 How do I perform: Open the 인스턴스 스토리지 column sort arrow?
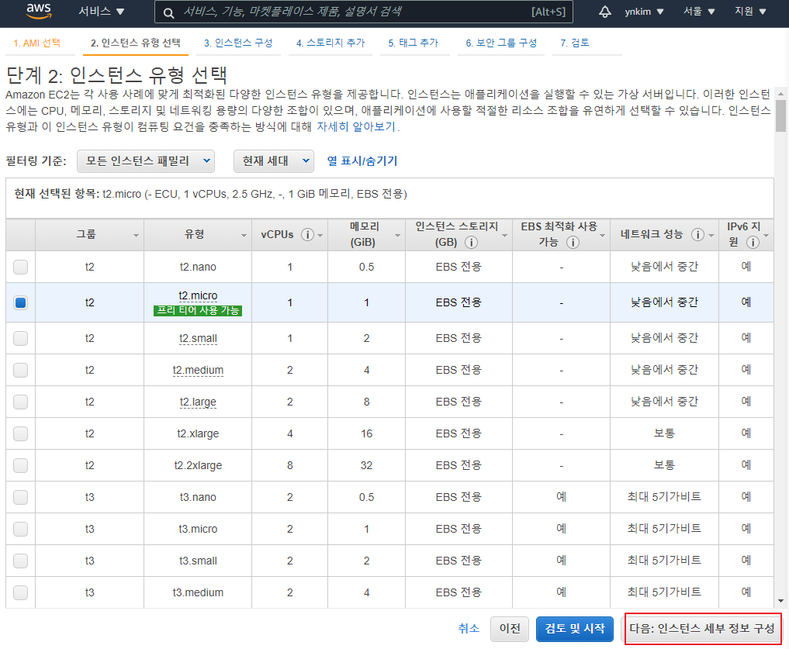[505, 236]
